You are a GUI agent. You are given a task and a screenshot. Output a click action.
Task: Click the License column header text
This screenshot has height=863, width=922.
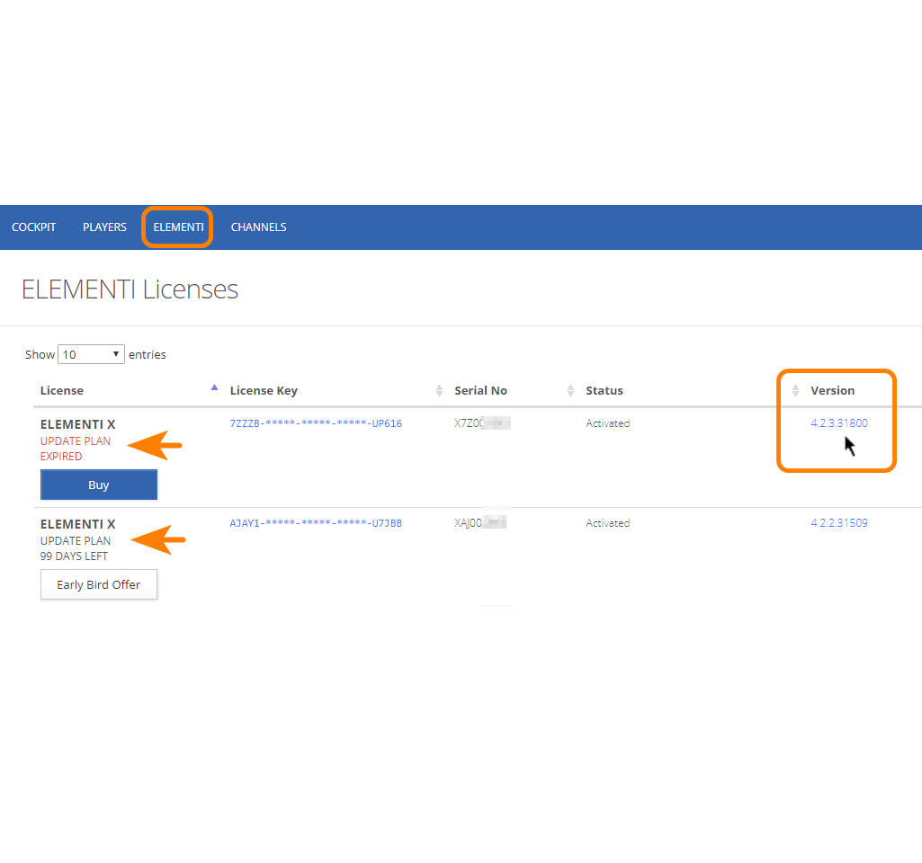62,391
